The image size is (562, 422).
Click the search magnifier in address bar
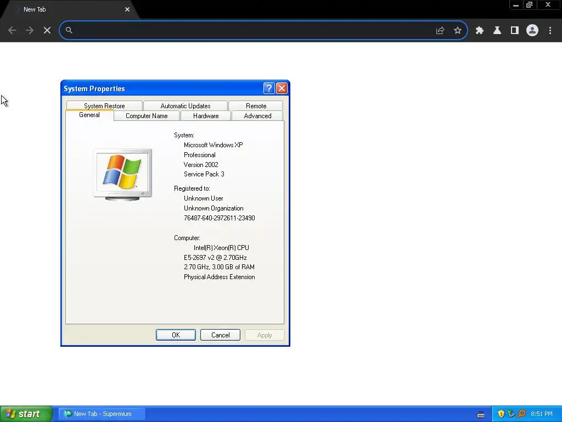[x=69, y=31]
